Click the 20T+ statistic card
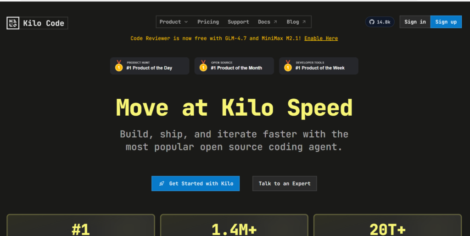This screenshot has height=236, width=470. tap(387, 225)
